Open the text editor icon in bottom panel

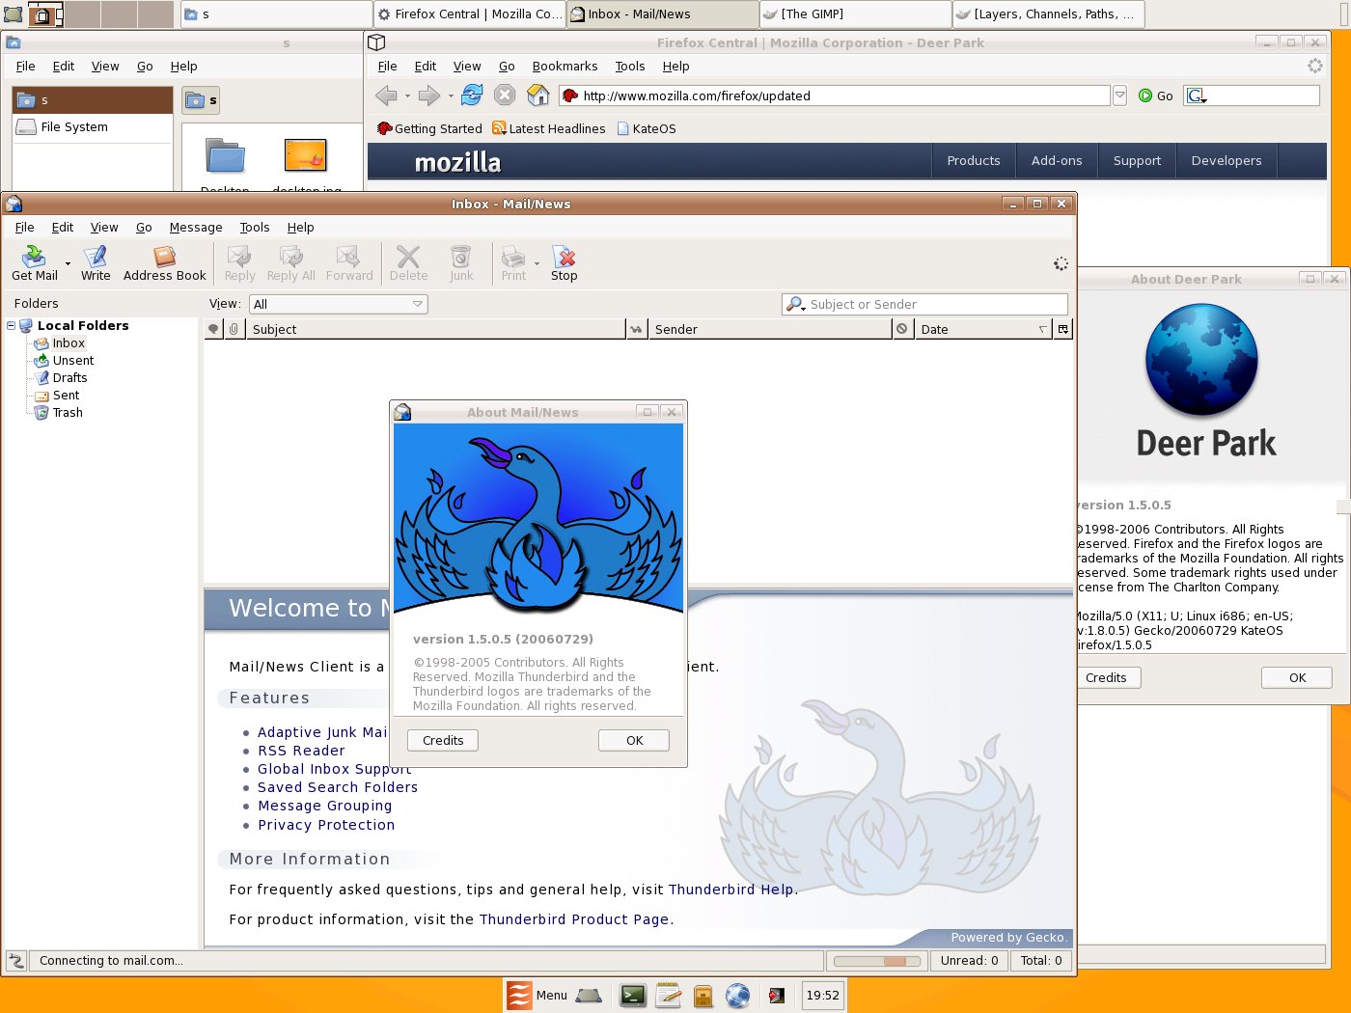pyautogui.click(x=669, y=996)
